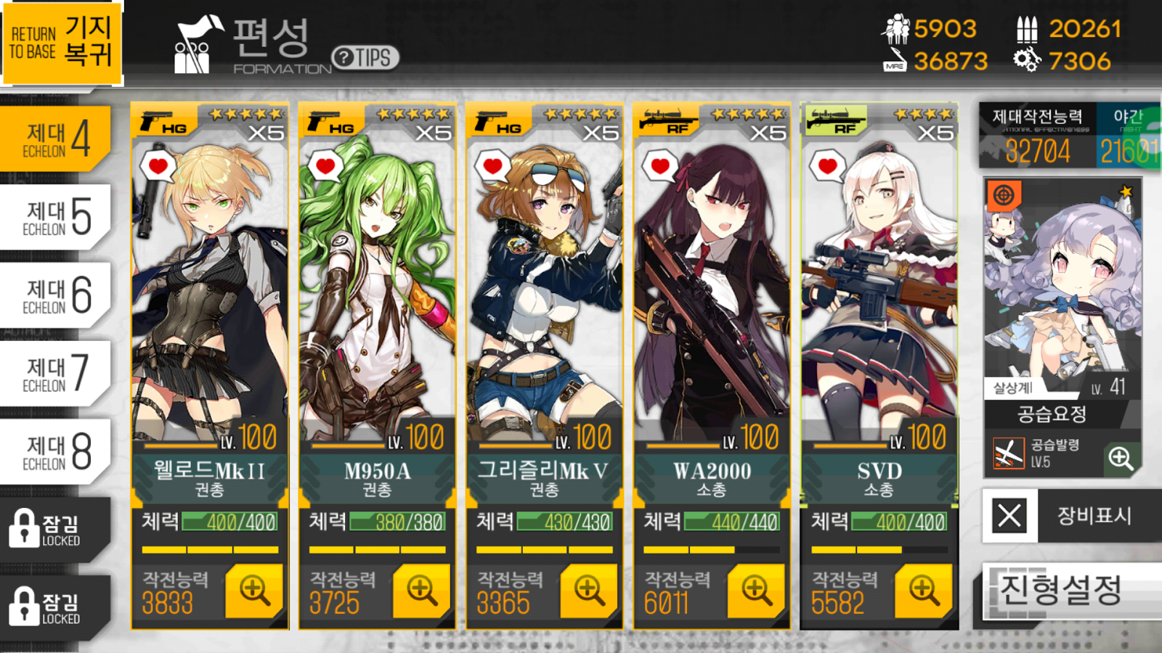This screenshot has width=1162, height=653.
Task: Click Welrod MkII heart affection bubble
Action: 158,166
